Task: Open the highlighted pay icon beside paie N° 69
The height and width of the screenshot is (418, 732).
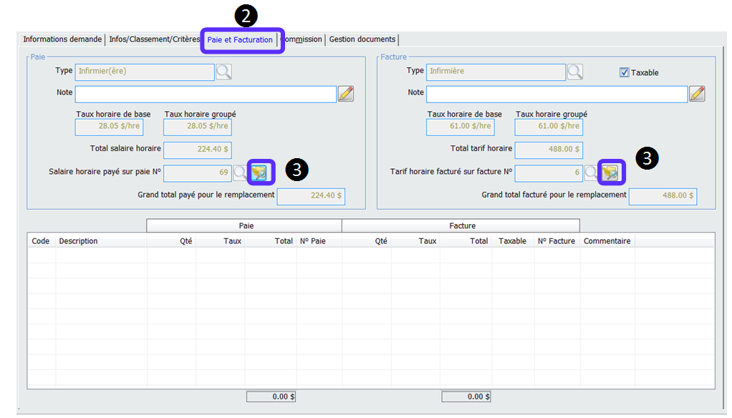Action: coord(259,172)
